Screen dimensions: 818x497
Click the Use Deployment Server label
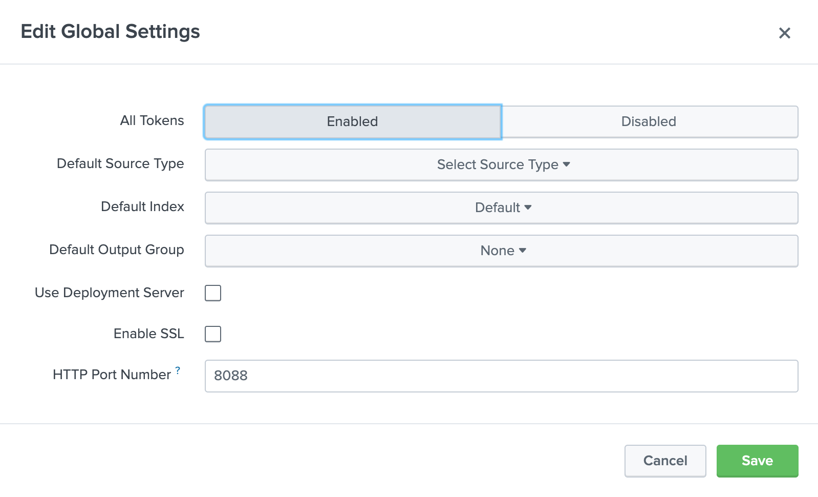(x=110, y=293)
